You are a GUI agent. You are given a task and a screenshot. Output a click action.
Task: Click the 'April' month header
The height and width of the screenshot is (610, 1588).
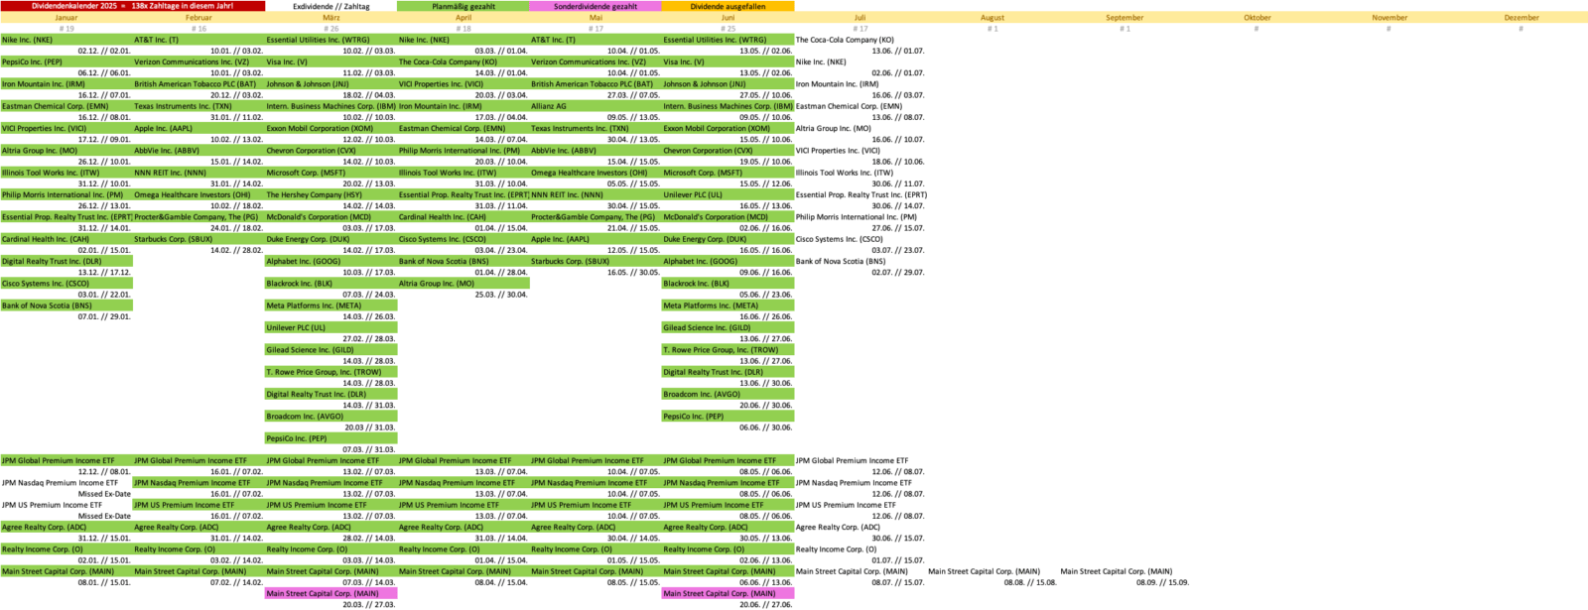463,18
